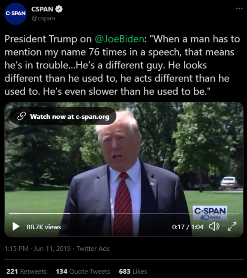Expand the video to fullscreen
This screenshot has height=278, width=247.
click(x=232, y=226)
